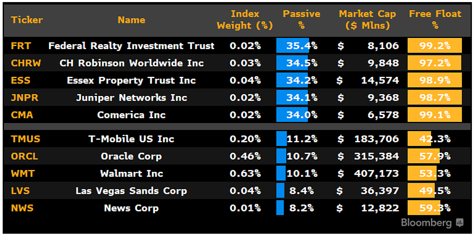474x237 pixels.
Task: Click the 407,173 market cap value for Walmart
Action: pos(376,174)
